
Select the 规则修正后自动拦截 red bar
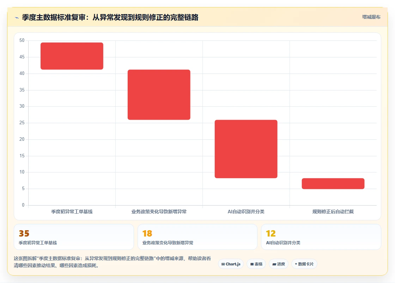click(333, 184)
